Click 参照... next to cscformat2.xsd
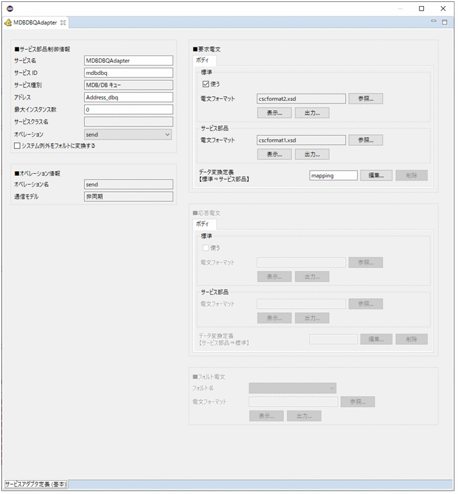Screen dimensions: 458x494 point(366,99)
